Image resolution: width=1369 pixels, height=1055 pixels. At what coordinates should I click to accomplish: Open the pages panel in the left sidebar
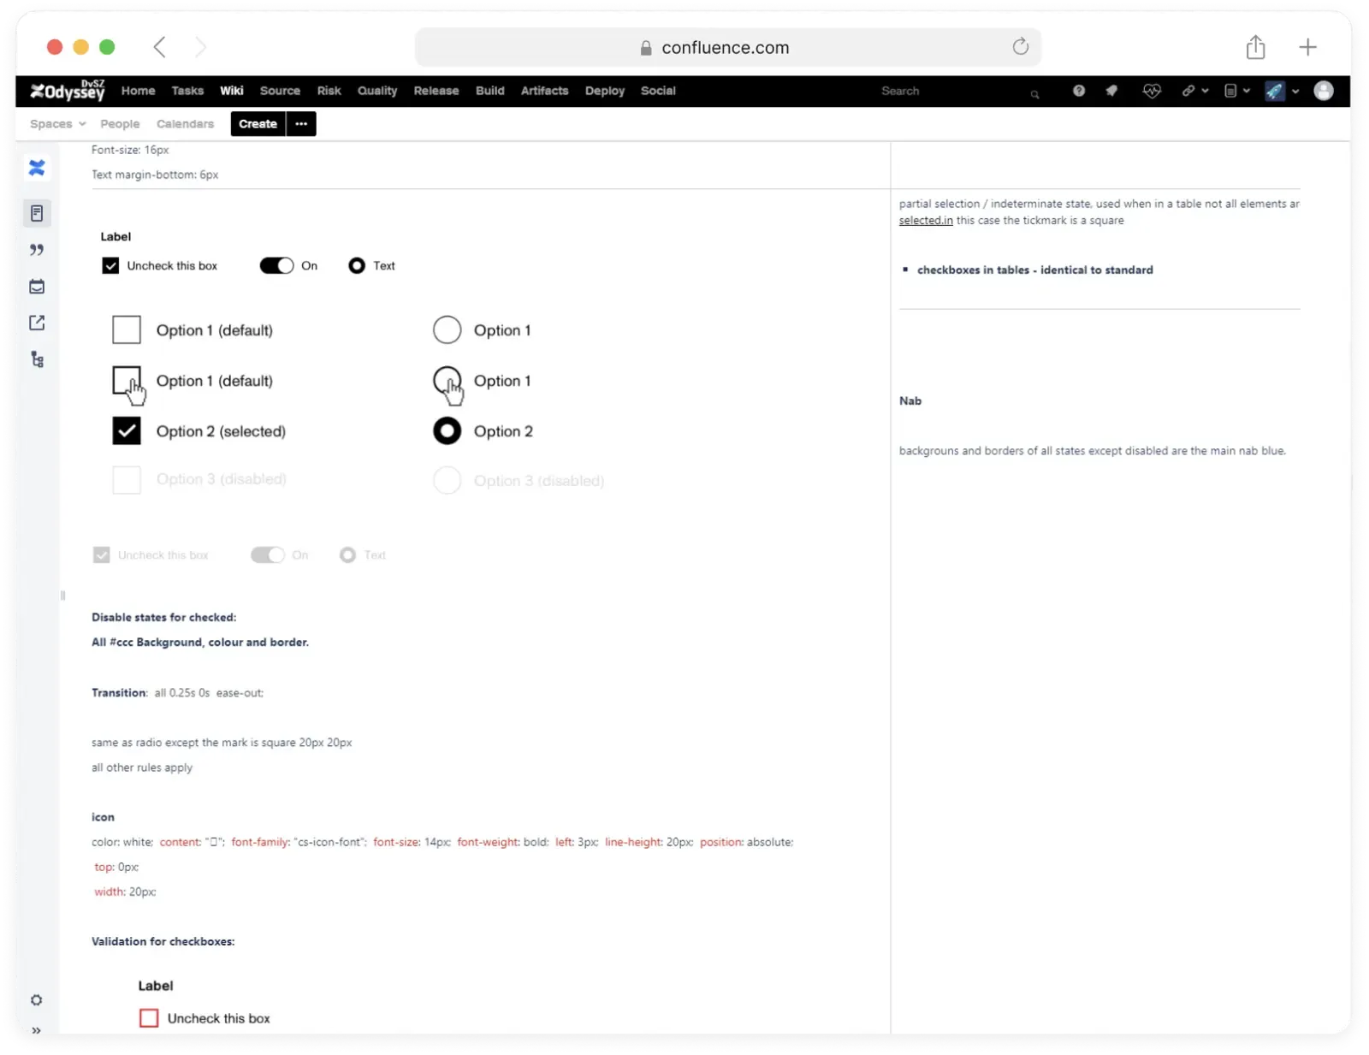37,213
